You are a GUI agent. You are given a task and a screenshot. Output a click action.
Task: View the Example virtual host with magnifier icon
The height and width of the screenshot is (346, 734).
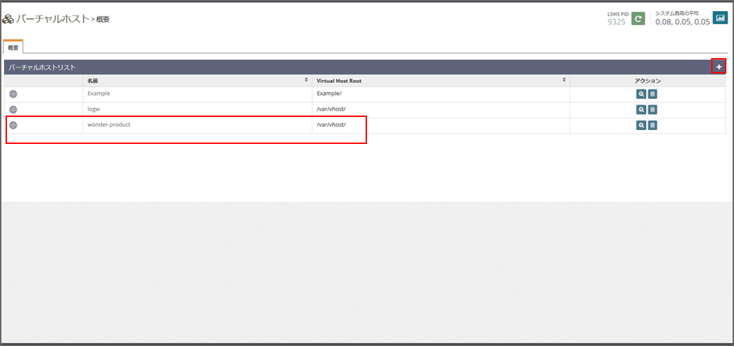(641, 93)
